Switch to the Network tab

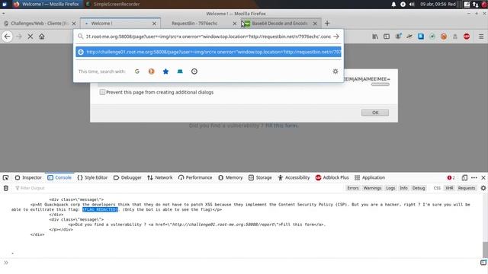tap(160, 177)
